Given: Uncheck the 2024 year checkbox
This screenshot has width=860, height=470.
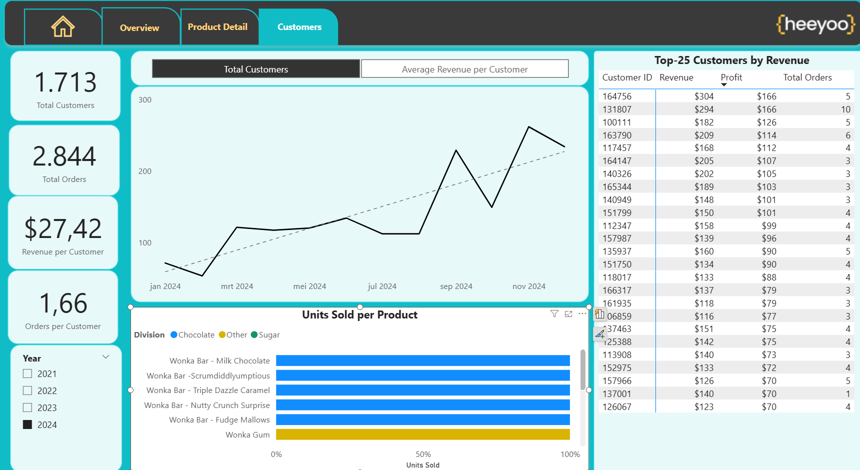Looking at the screenshot, I should 27,424.
